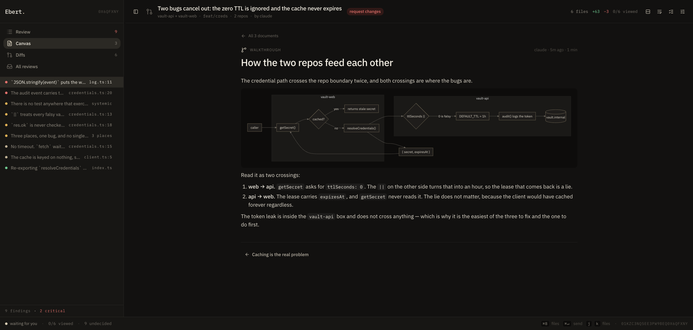
Task: Click the '6 files' count in the header
Action: click(x=579, y=12)
